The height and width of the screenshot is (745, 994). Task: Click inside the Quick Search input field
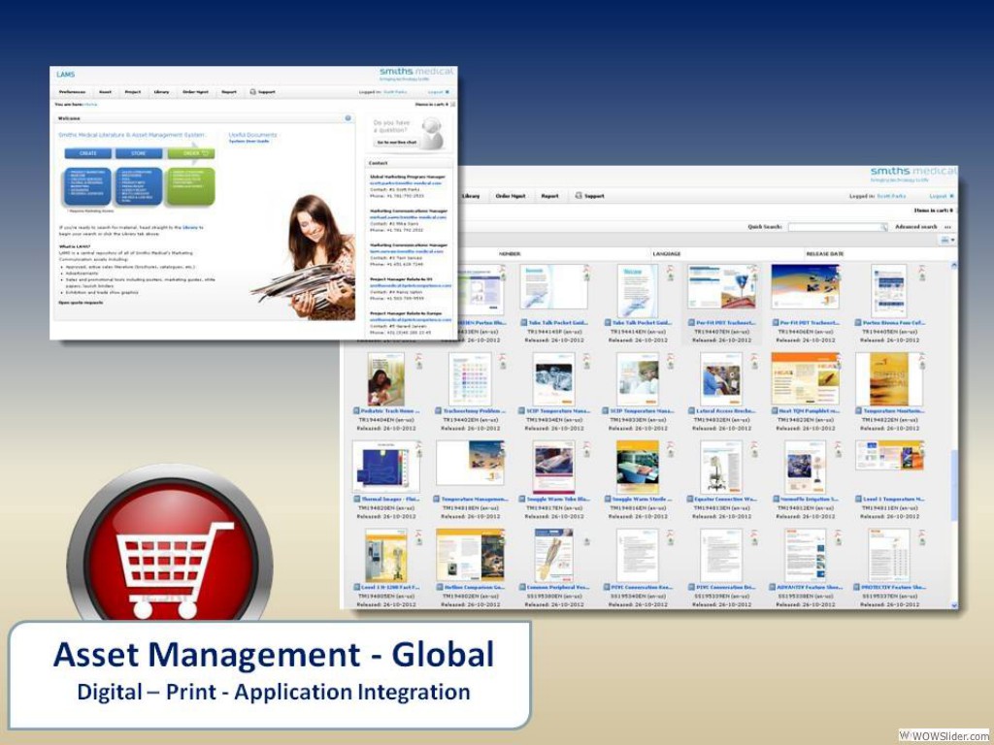tap(834, 227)
